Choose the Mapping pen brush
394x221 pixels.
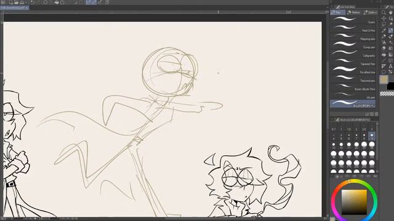(x=353, y=37)
